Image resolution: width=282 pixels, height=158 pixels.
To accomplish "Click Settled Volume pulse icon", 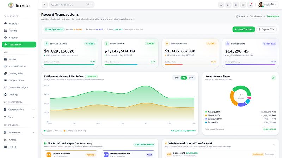I will [x=47, y=44].
